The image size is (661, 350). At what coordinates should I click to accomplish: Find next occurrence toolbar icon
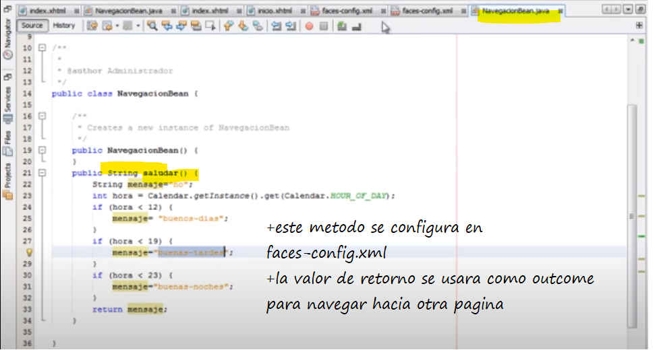click(181, 26)
